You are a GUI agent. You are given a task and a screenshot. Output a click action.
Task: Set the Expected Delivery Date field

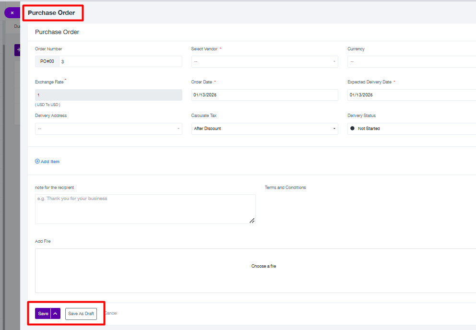click(x=412, y=95)
